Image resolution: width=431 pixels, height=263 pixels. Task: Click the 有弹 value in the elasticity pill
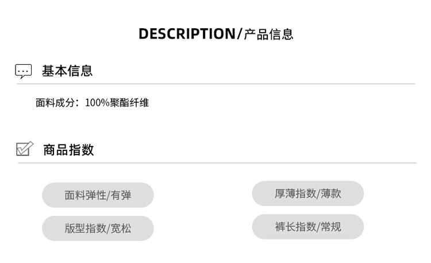121,195
